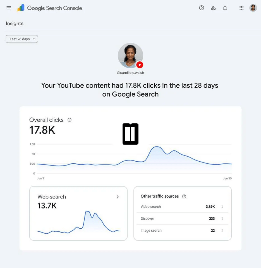
Task: Open the hamburger navigation menu
Action: [x=9, y=8]
